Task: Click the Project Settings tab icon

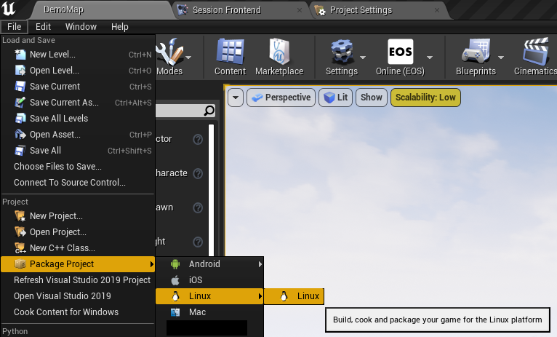Action: pos(320,10)
